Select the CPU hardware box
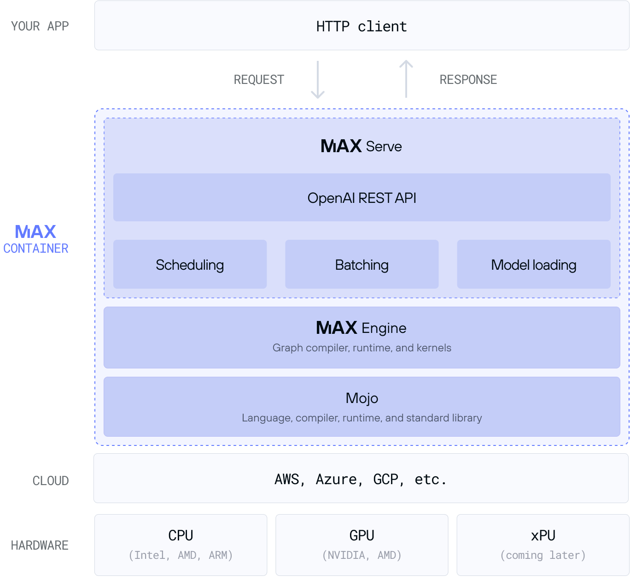Screen dimensions: 630x581 pos(181,545)
